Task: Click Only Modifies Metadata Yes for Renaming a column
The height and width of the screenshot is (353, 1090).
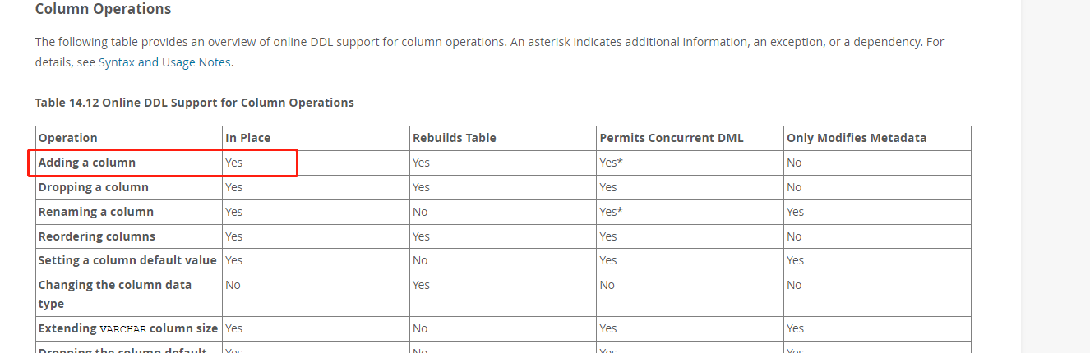Action: (795, 212)
